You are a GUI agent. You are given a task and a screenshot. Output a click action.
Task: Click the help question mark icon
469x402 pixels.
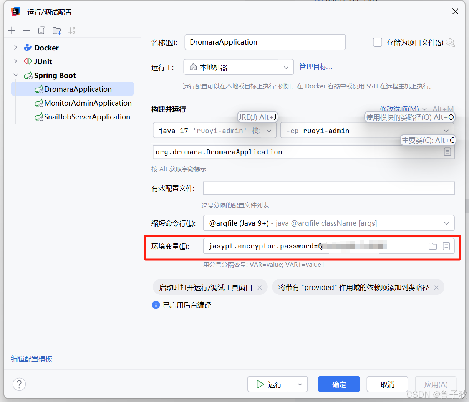click(x=19, y=384)
